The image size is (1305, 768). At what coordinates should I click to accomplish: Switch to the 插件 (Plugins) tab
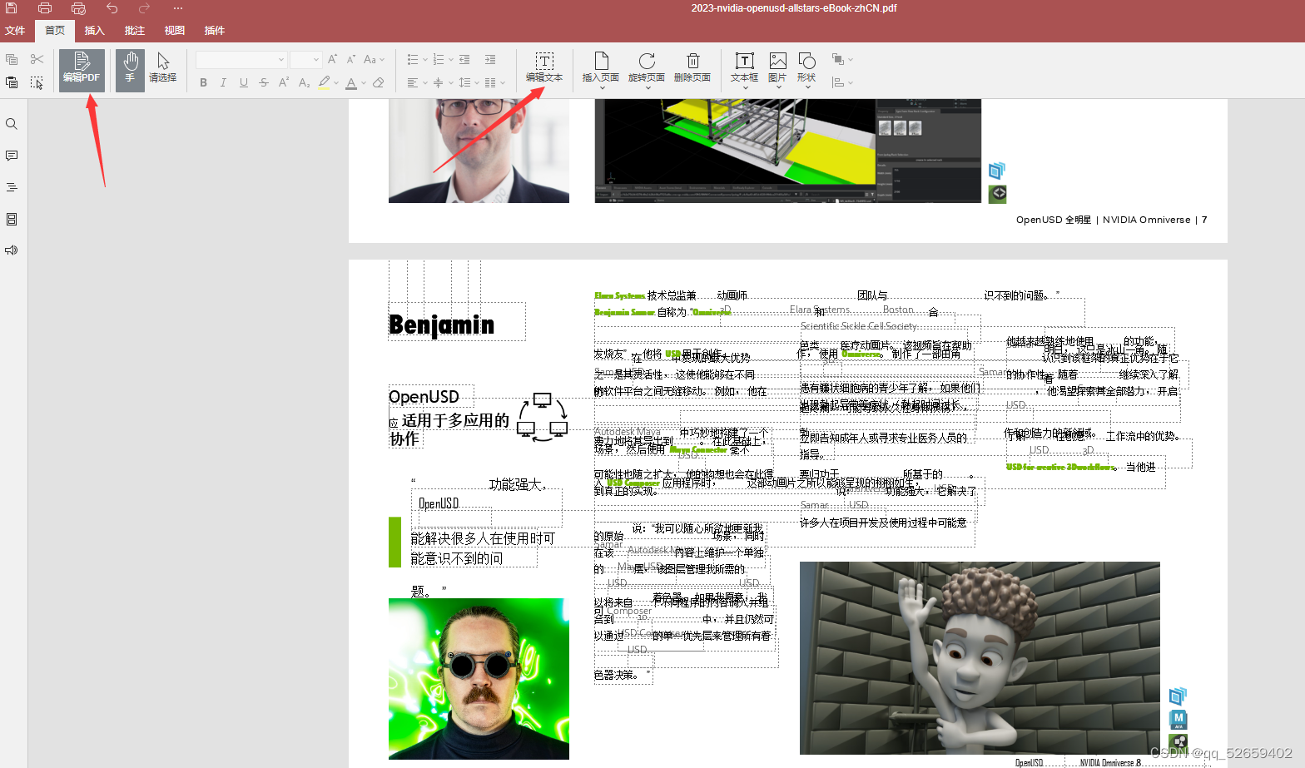[x=215, y=31]
